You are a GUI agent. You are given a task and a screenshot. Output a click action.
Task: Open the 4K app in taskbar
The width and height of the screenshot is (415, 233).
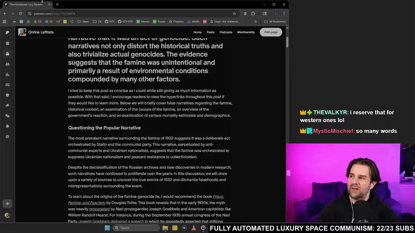click(x=184, y=228)
